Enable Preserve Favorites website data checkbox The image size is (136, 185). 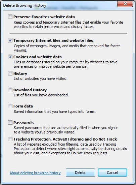[x=10, y=17]
